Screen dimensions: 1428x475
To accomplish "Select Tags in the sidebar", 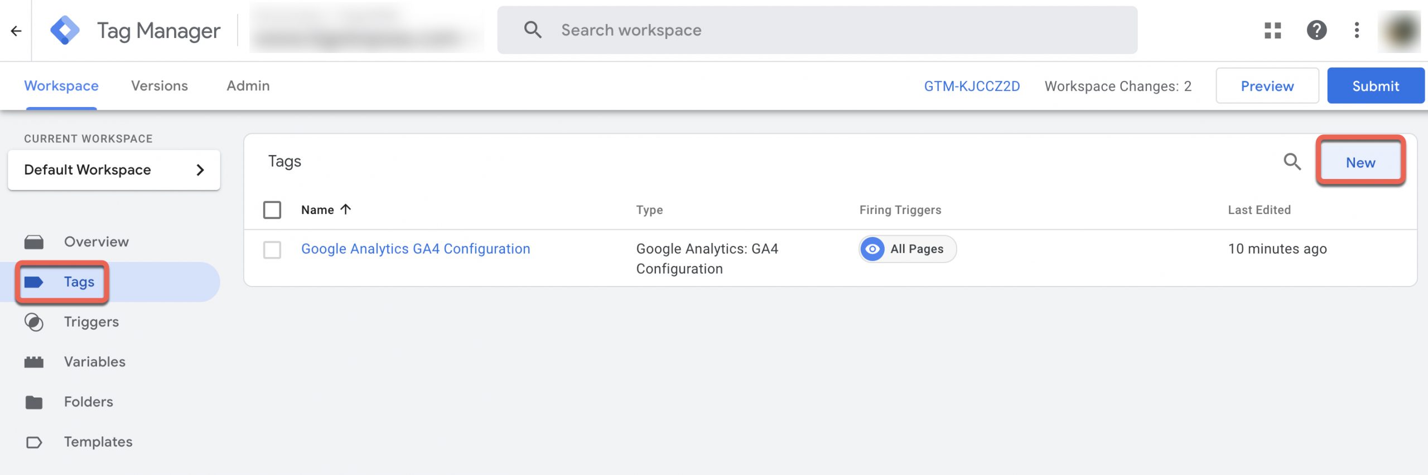I will (79, 282).
